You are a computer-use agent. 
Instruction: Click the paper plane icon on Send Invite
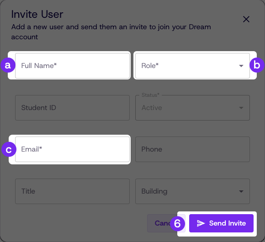(201, 223)
